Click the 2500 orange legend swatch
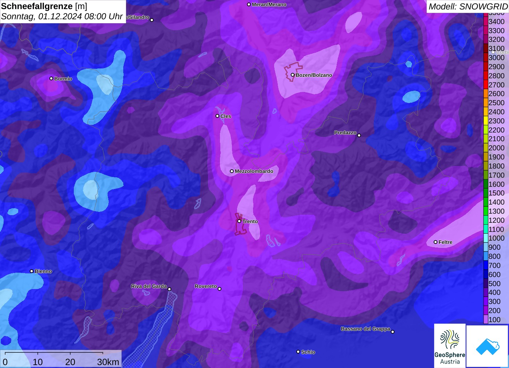Viewport: 509px width, 368px height. [x=486, y=103]
